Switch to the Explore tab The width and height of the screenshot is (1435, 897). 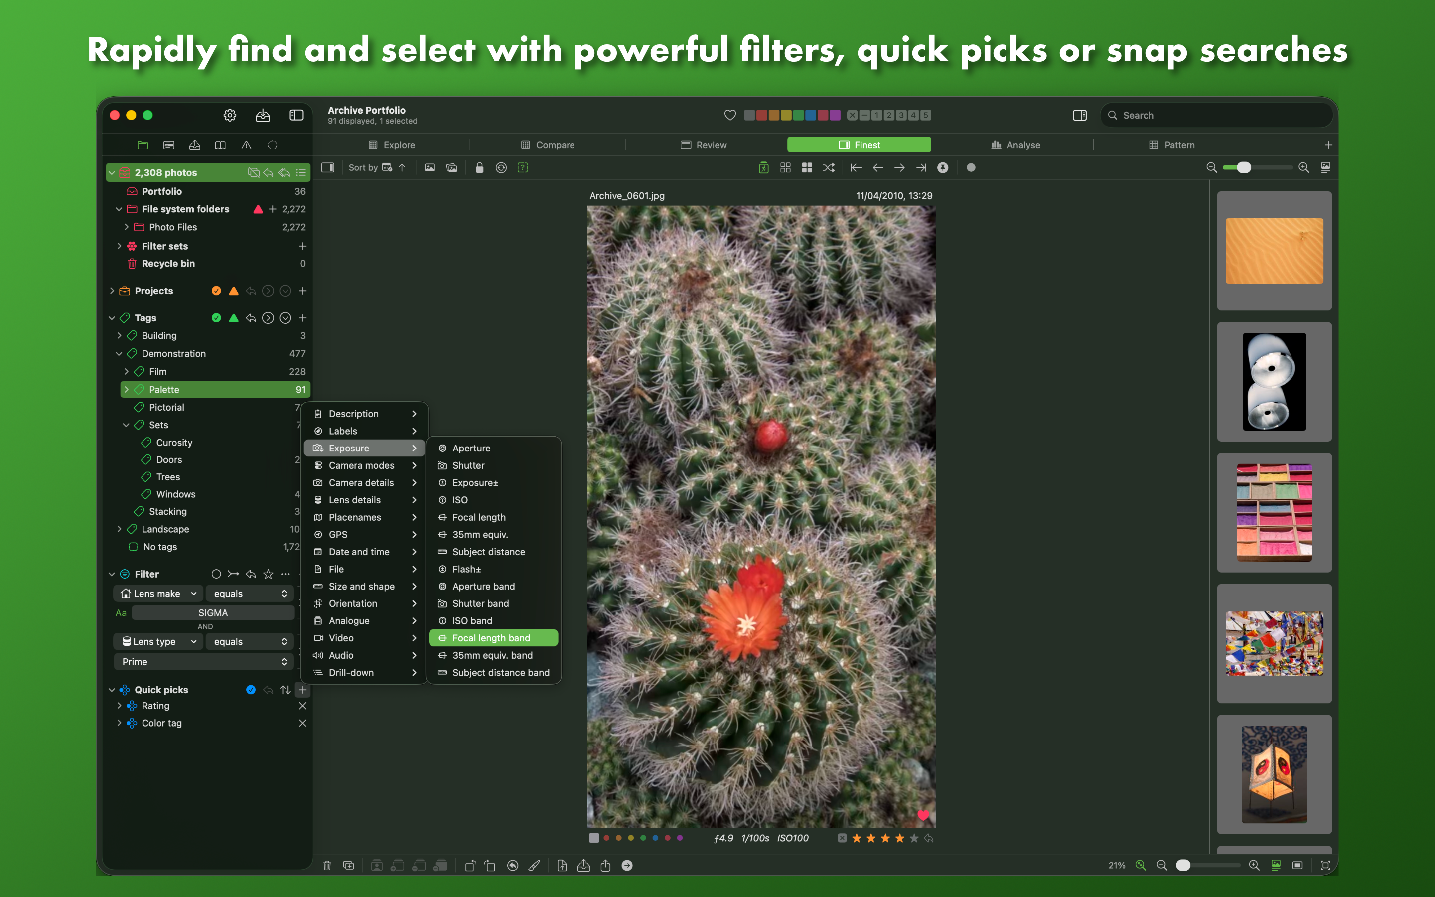(x=391, y=145)
